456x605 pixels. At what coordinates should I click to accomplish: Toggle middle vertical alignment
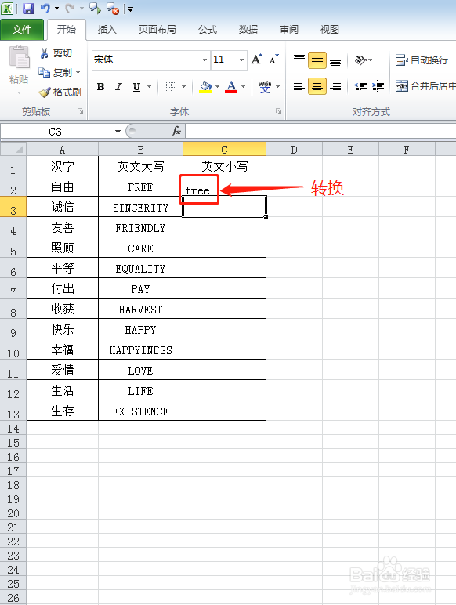click(317, 60)
